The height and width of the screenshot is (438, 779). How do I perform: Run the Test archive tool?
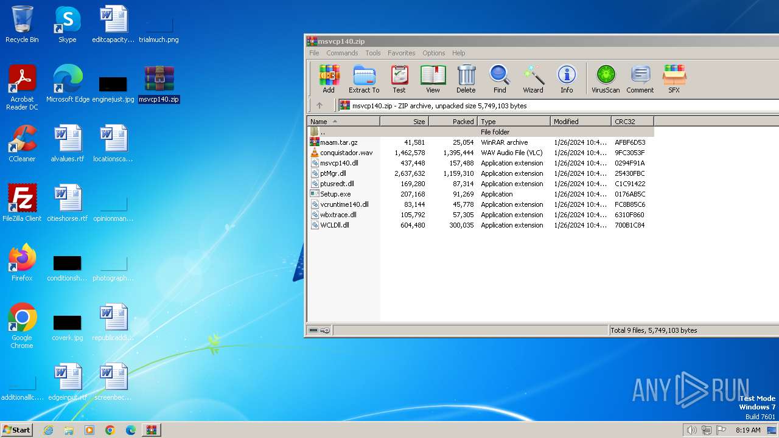click(399, 79)
